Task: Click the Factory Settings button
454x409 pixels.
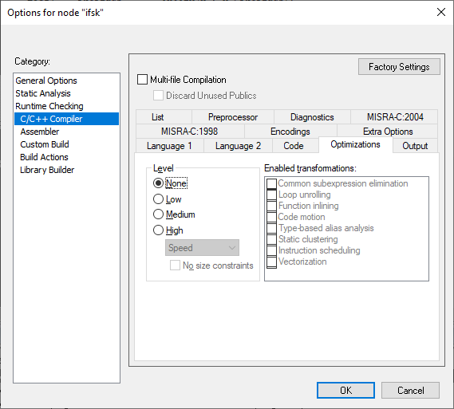Action: [x=399, y=67]
